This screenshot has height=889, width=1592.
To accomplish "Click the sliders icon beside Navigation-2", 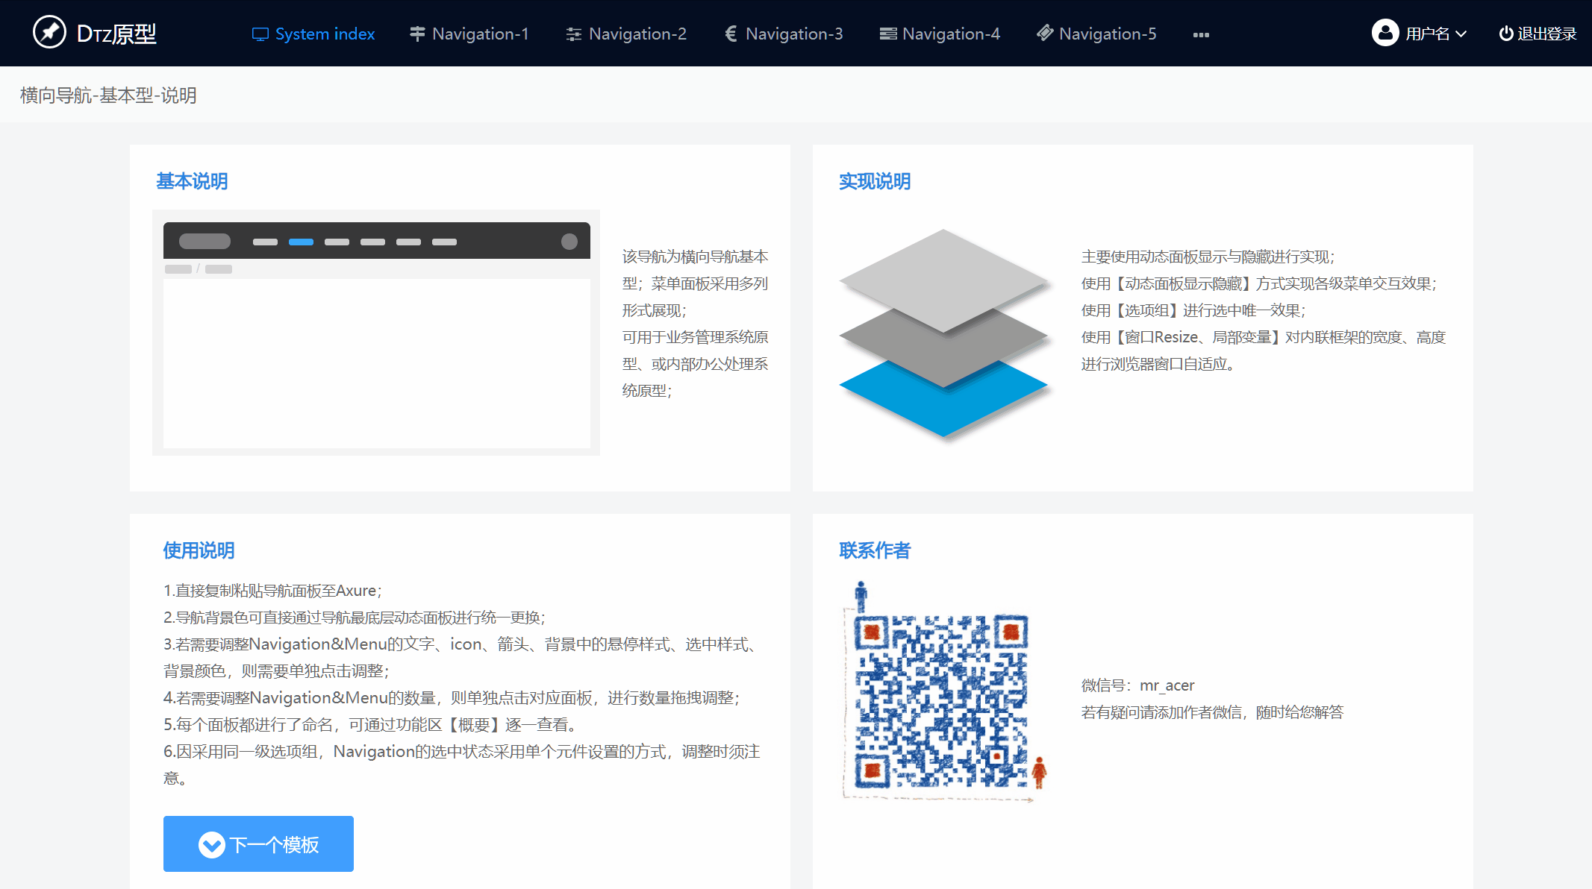I will [573, 34].
